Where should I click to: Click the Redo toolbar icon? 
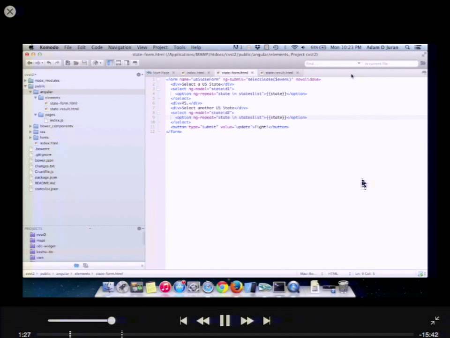click(x=57, y=63)
